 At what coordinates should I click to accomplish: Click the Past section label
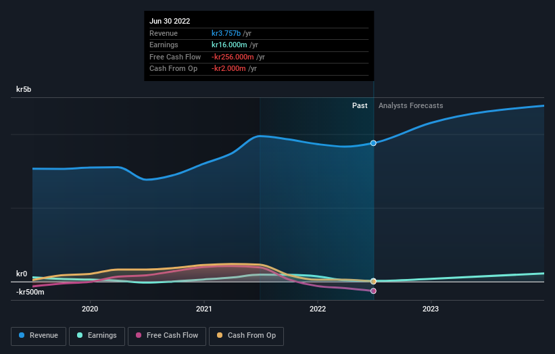[x=360, y=106]
